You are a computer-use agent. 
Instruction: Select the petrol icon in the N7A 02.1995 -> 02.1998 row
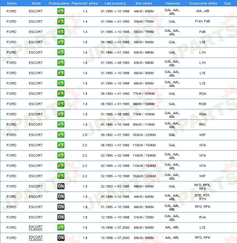pyautogui.click(x=61, y=155)
